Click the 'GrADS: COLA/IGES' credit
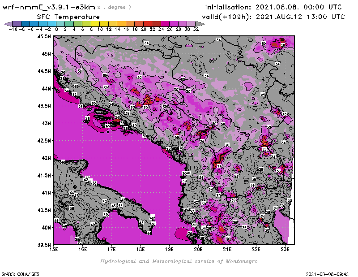The width and height of the screenshot is (358, 277). (20, 274)
